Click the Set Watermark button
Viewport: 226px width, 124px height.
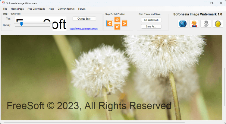tap(151, 20)
